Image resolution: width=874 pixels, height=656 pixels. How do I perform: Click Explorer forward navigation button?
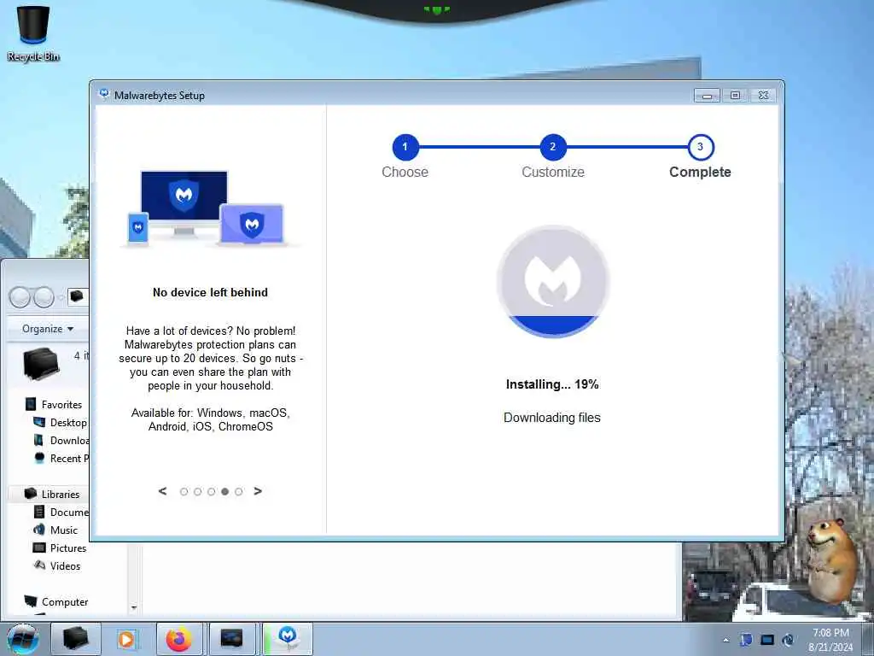[x=44, y=296]
